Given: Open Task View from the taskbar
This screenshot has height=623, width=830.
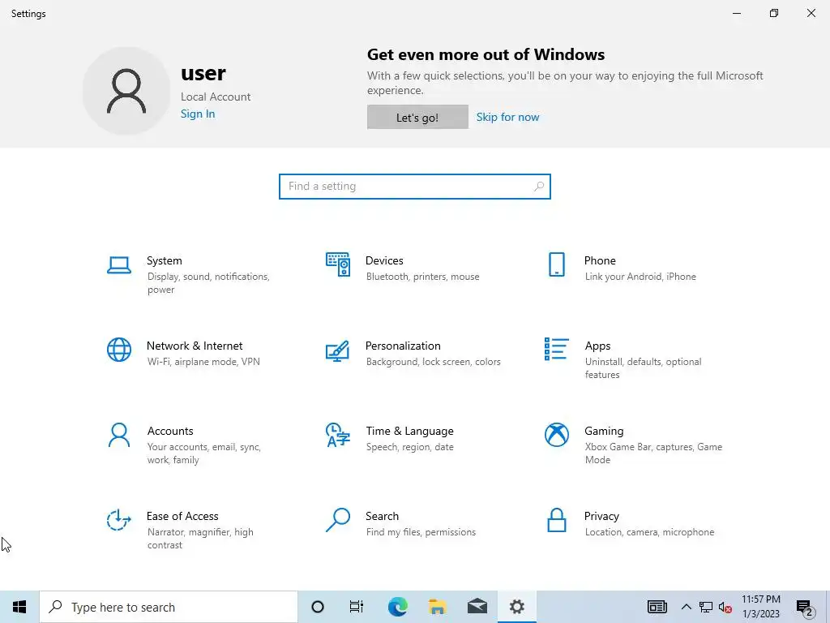Looking at the screenshot, I should point(357,607).
